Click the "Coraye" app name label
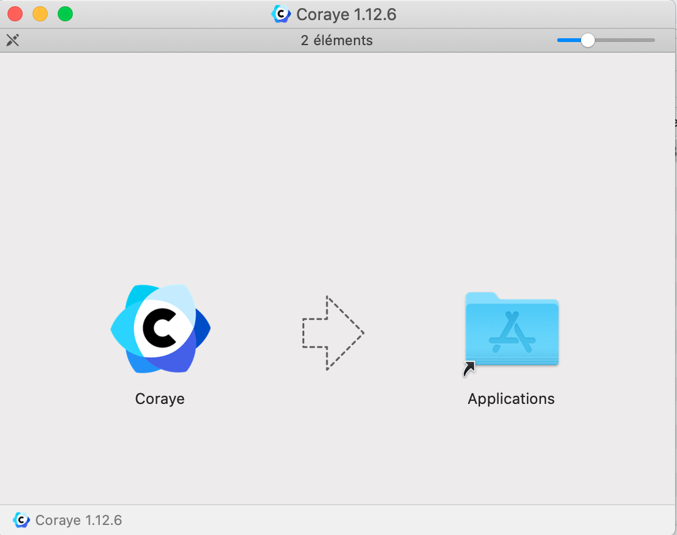Viewport: 677px width, 535px height. 160,399
